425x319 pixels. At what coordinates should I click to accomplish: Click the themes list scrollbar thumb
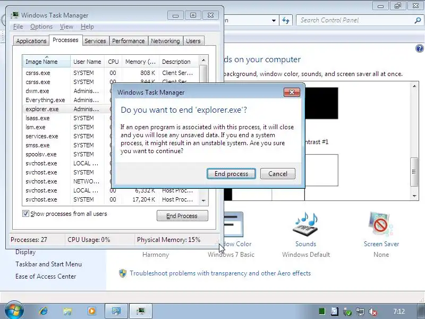point(414,172)
